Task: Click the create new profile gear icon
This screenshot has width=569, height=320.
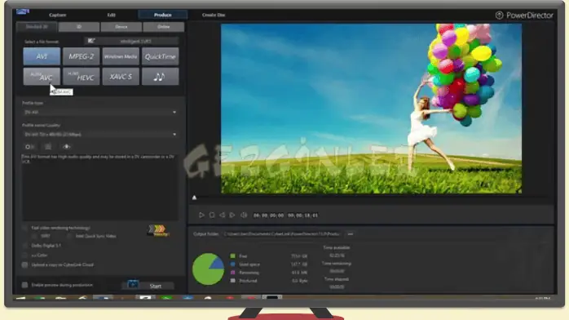Action: click(x=29, y=147)
